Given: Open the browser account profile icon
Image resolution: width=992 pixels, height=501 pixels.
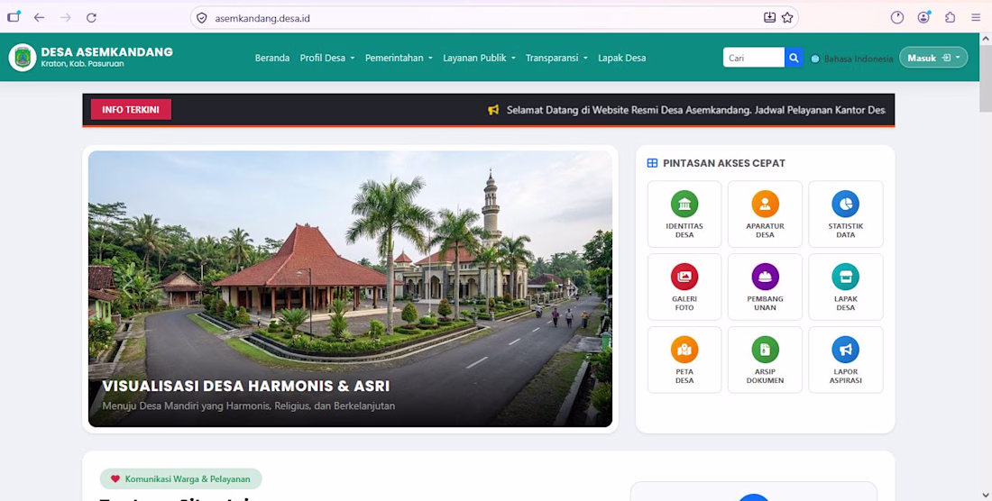Looking at the screenshot, I should pos(923,18).
